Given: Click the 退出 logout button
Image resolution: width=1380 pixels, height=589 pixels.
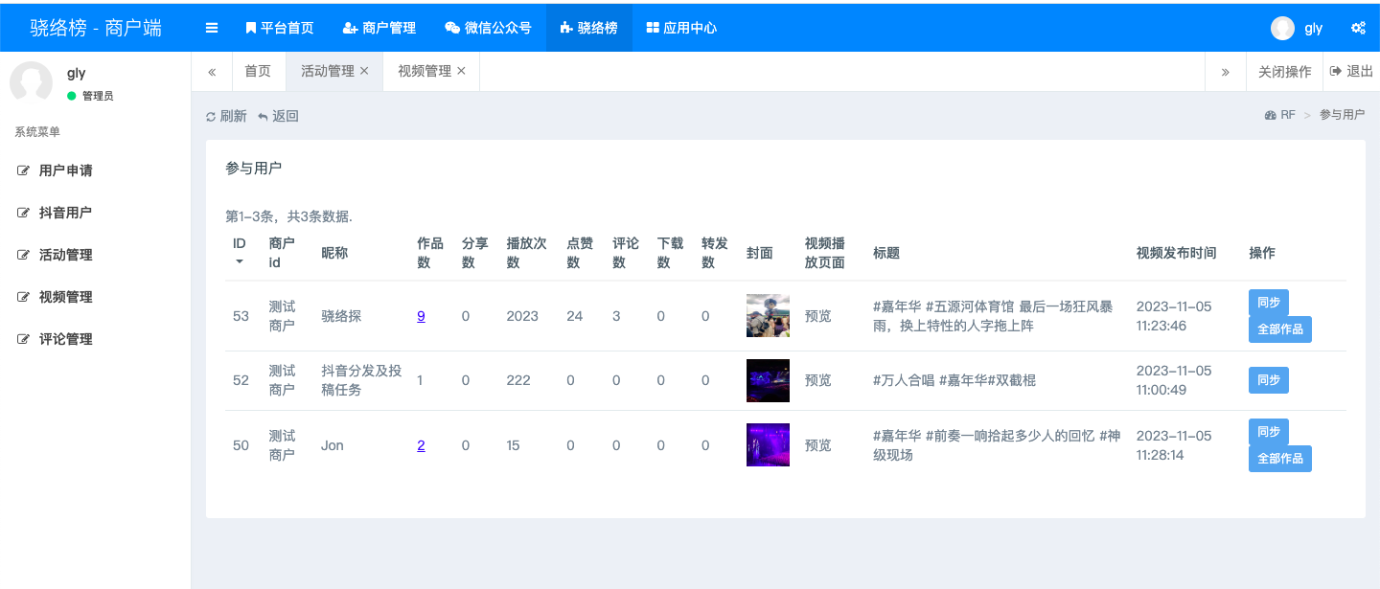Looking at the screenshot, I should click(x=1351, y=72).
